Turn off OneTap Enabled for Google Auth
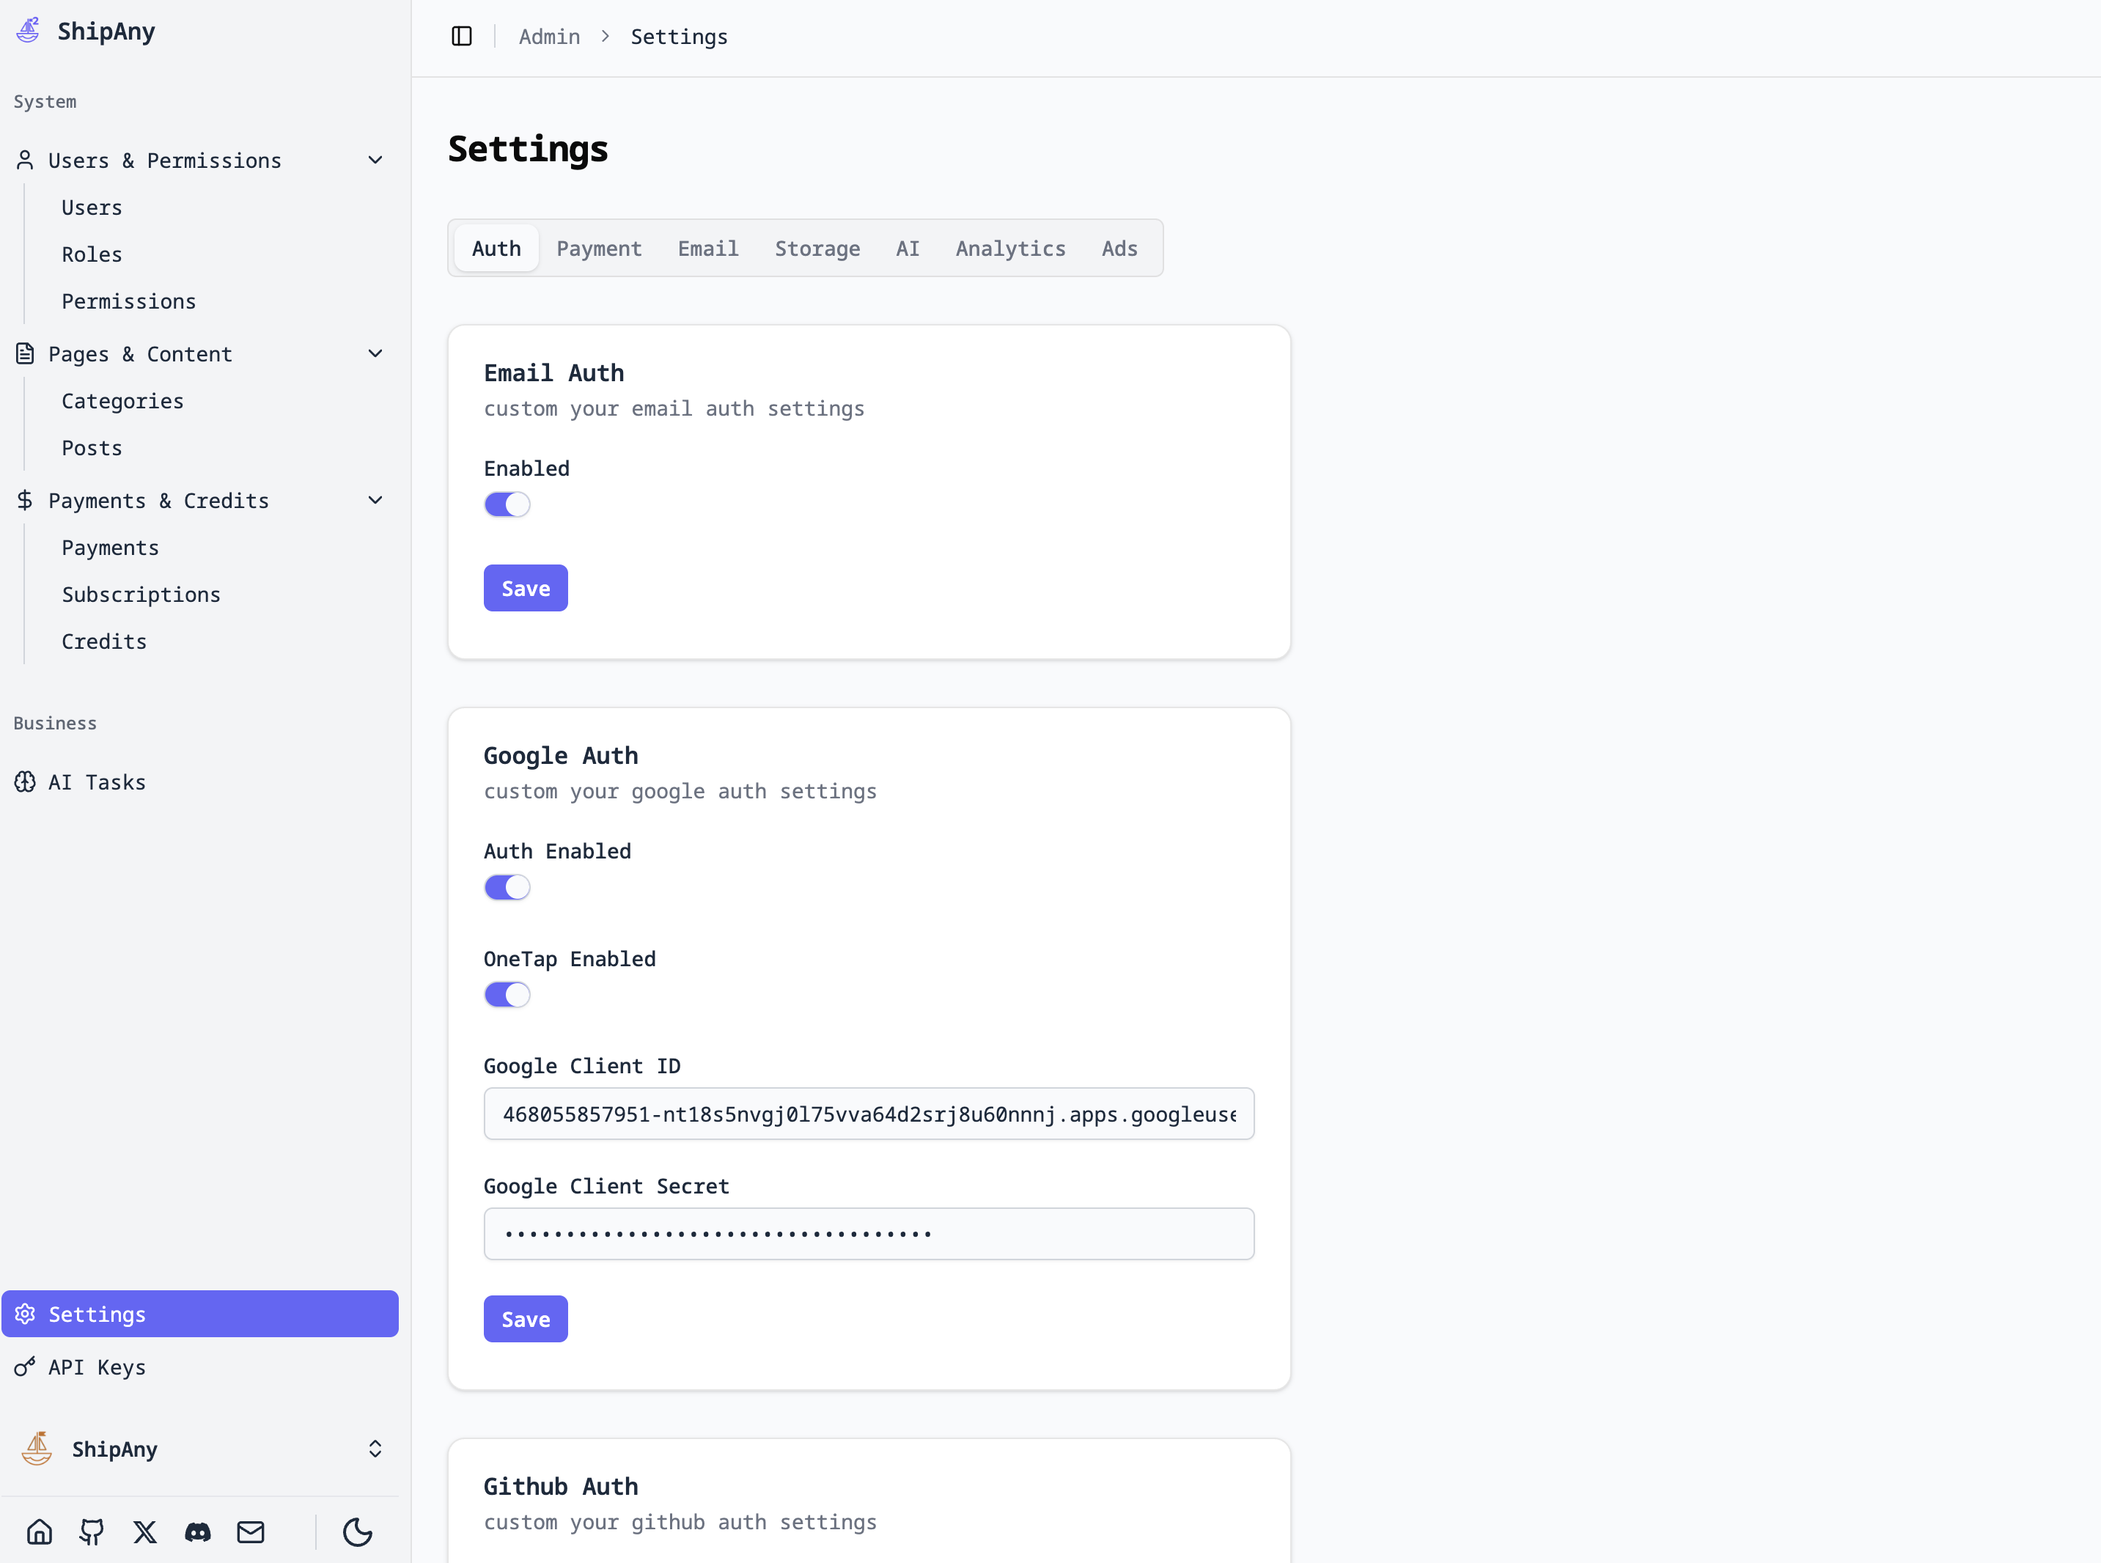 click(x=507, y=993)
